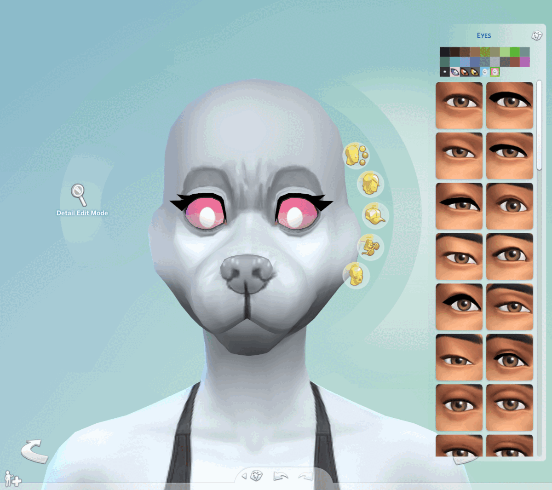Click the bottom randomize dice
This screenshot has height=490, width=552.
point(257,476)
